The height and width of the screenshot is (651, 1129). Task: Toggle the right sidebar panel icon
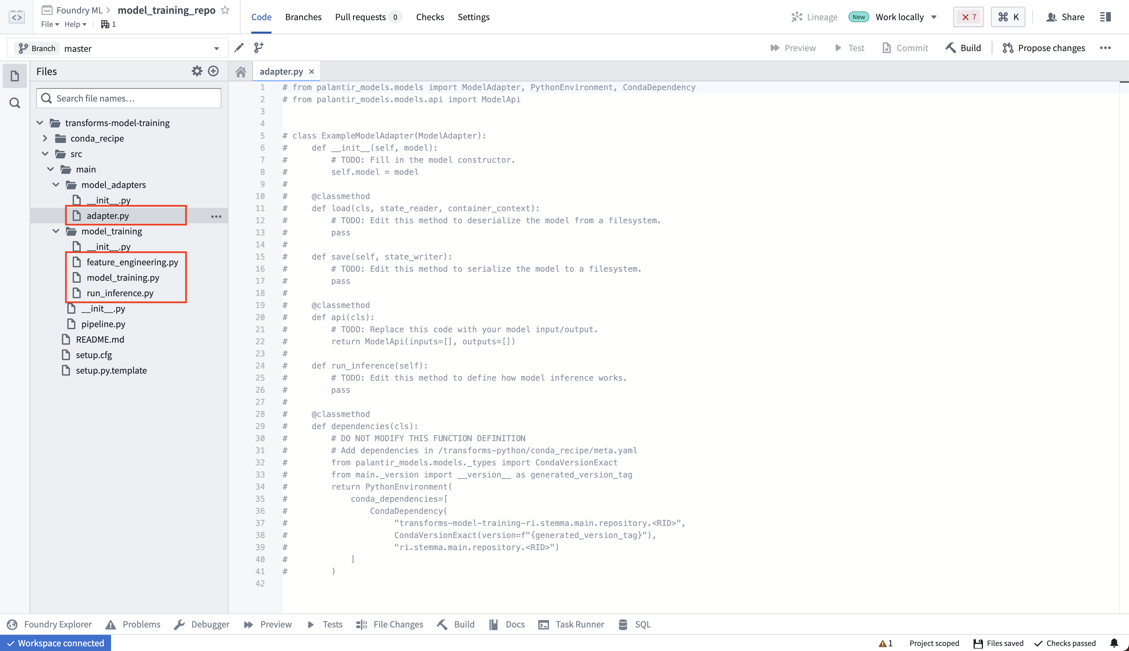point(1105,17)
